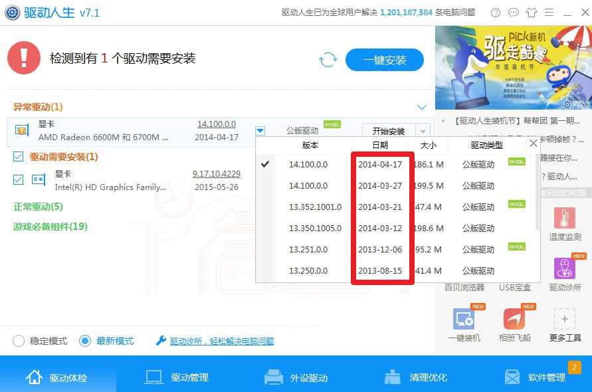
Task: Select the 最新模式 radio button
Action: pyautogui.click(x=85, y=341)
